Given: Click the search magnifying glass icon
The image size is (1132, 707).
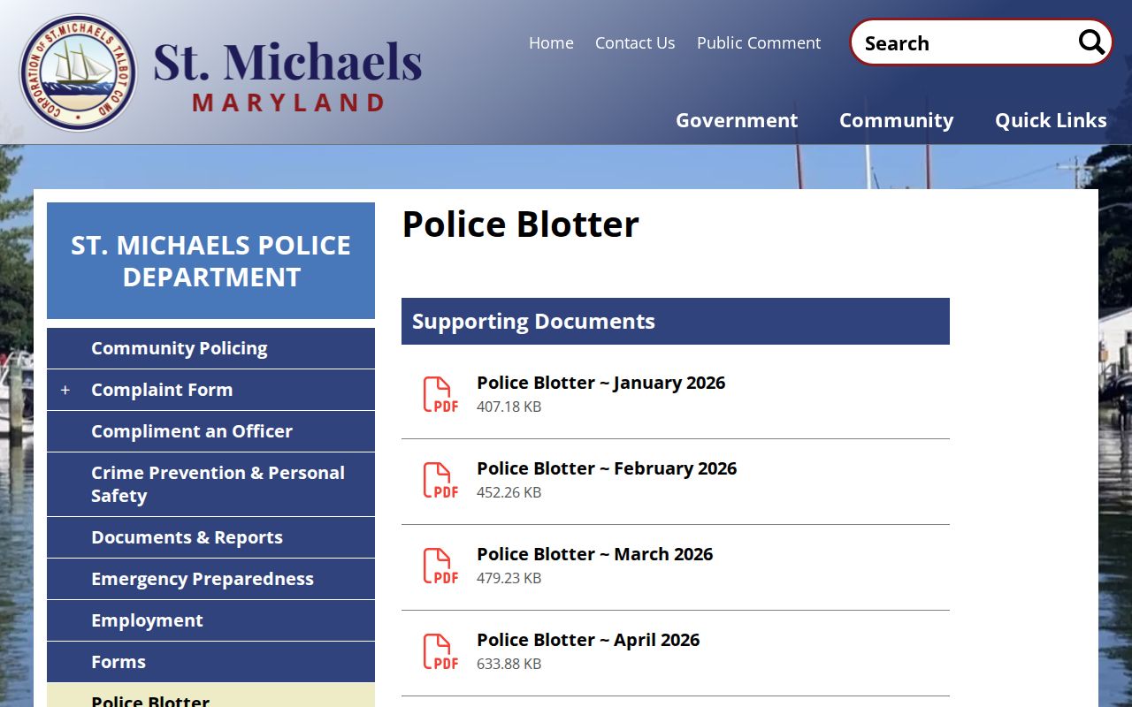Looking at the screenshot, I should 1091,42.
